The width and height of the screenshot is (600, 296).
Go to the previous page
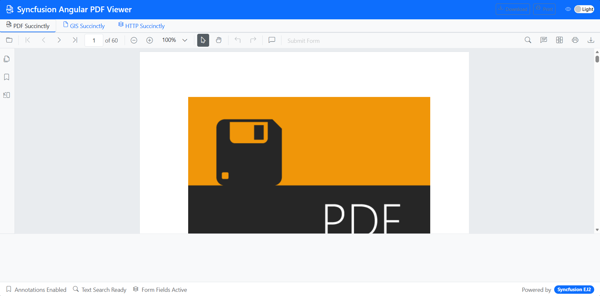tap(44, 40)
